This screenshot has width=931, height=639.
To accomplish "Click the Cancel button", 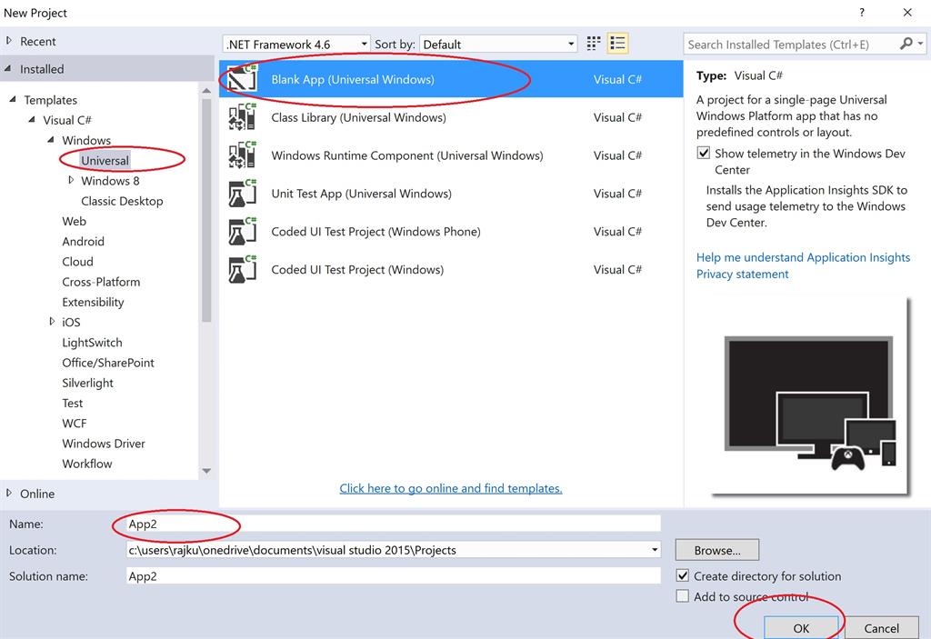I will pyautogui.click(x=881, y=628).
